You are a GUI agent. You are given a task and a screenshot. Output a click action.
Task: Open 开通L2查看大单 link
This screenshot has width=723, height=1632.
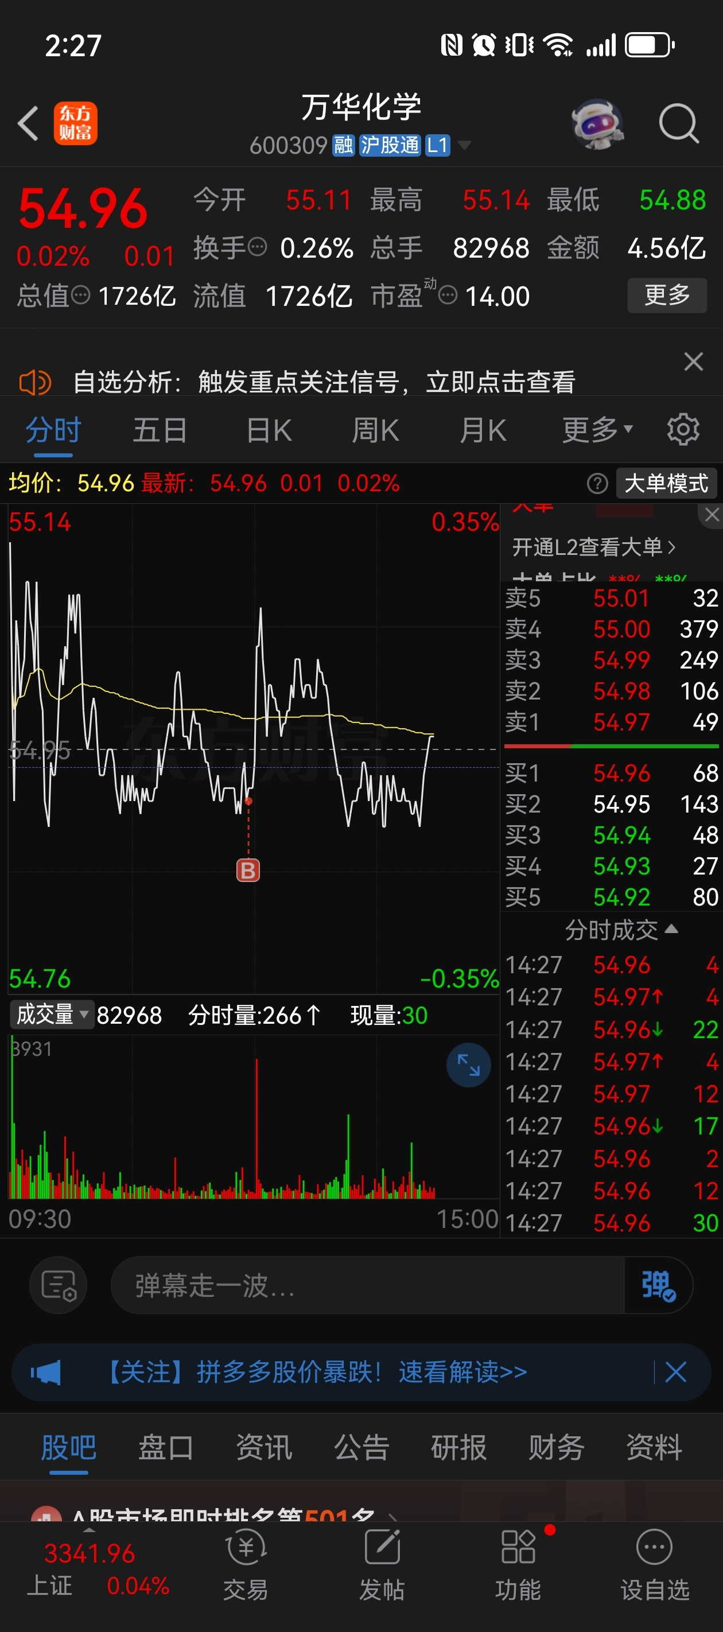tap(594, 547)
